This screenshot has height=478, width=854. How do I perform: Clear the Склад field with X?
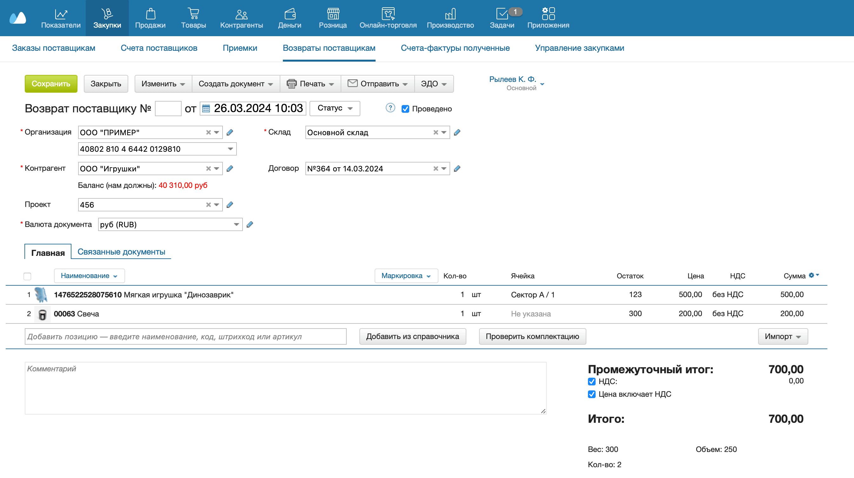click(436, 133)
